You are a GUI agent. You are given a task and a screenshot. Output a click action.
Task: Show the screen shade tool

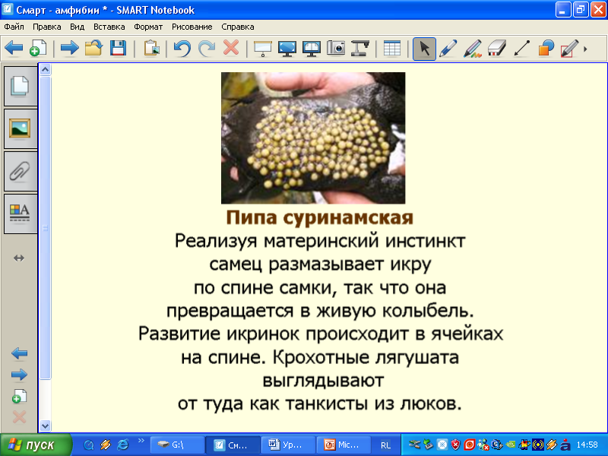point(263,49)
